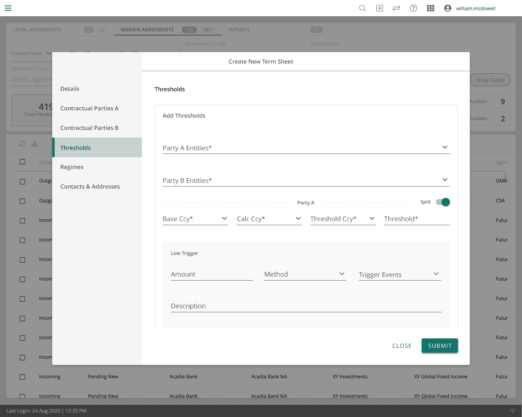Viewport: 522px width, 417px height.
Task: Check the select-all table header checkbox
Action: point(22,162)
